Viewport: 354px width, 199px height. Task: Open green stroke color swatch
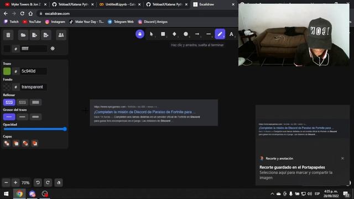7,71
